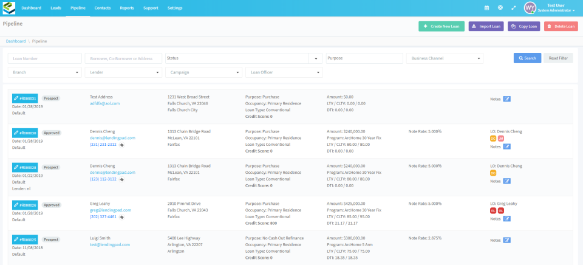Click the Create New Loan button
583x265 pixels.
[x=442, y=26]
